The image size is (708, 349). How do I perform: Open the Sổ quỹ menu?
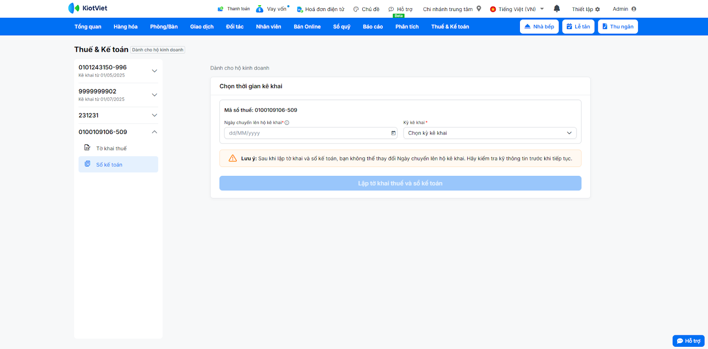point(342,27)
